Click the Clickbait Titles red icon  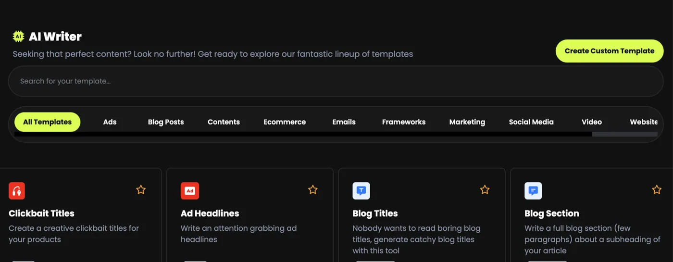coord(17,191)
